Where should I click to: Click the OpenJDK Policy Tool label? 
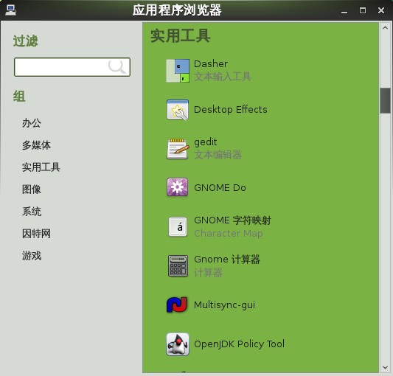coord(240,344)
